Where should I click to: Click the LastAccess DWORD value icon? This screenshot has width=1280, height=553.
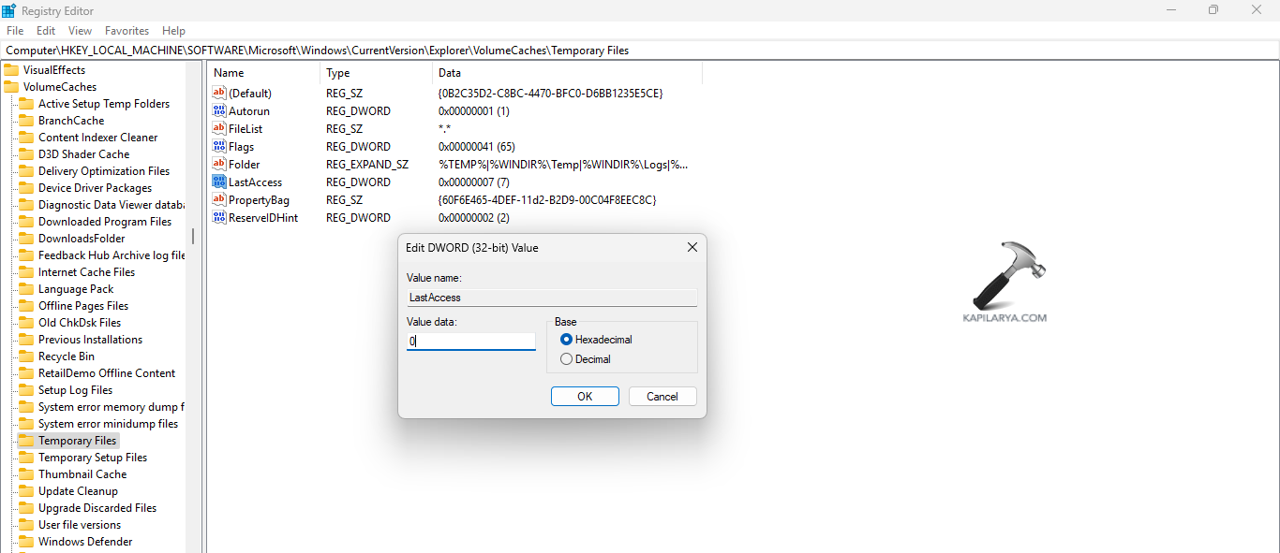[219, 182]
